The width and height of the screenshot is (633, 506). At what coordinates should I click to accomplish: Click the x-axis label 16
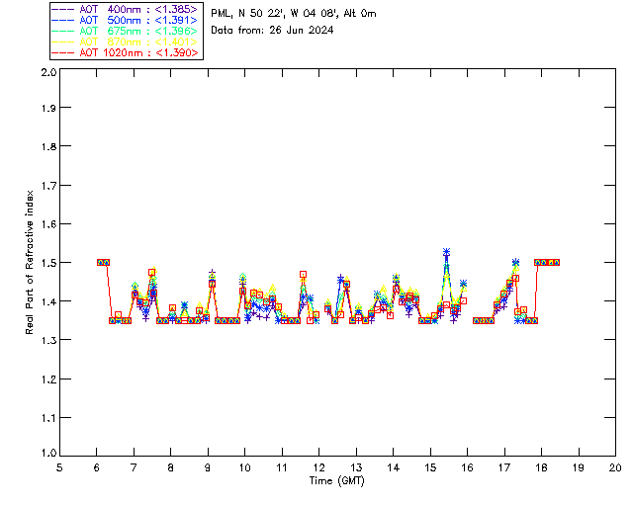click(x=467, y=467)
